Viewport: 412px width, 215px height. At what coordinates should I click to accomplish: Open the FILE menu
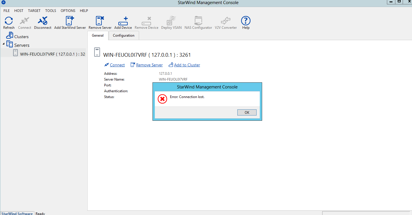[x=6, y=11]
